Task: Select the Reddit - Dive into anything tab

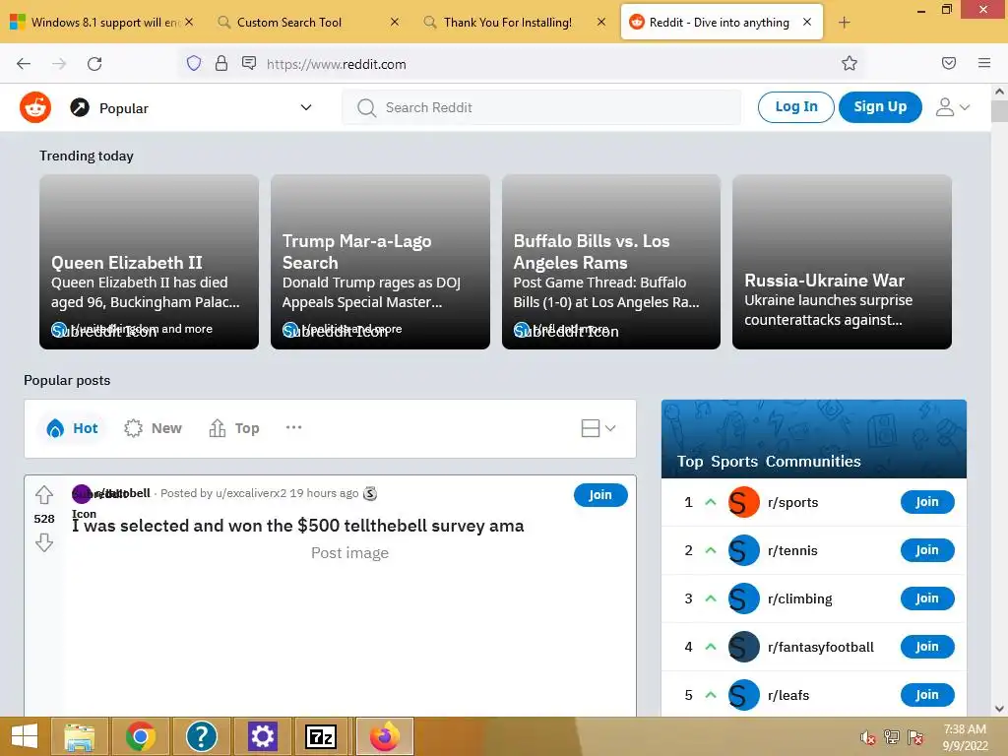Action: coord(721,23)
